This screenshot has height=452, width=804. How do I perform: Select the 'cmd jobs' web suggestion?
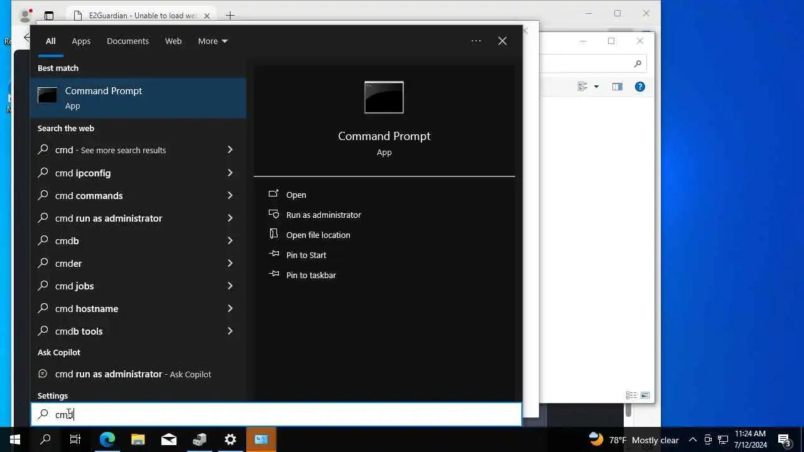coord(138,286)
